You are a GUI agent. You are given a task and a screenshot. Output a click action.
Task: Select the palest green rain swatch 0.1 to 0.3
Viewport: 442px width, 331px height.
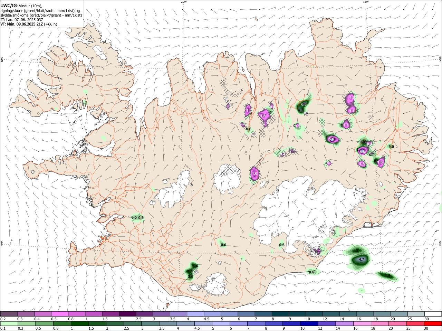pos(9,323)
